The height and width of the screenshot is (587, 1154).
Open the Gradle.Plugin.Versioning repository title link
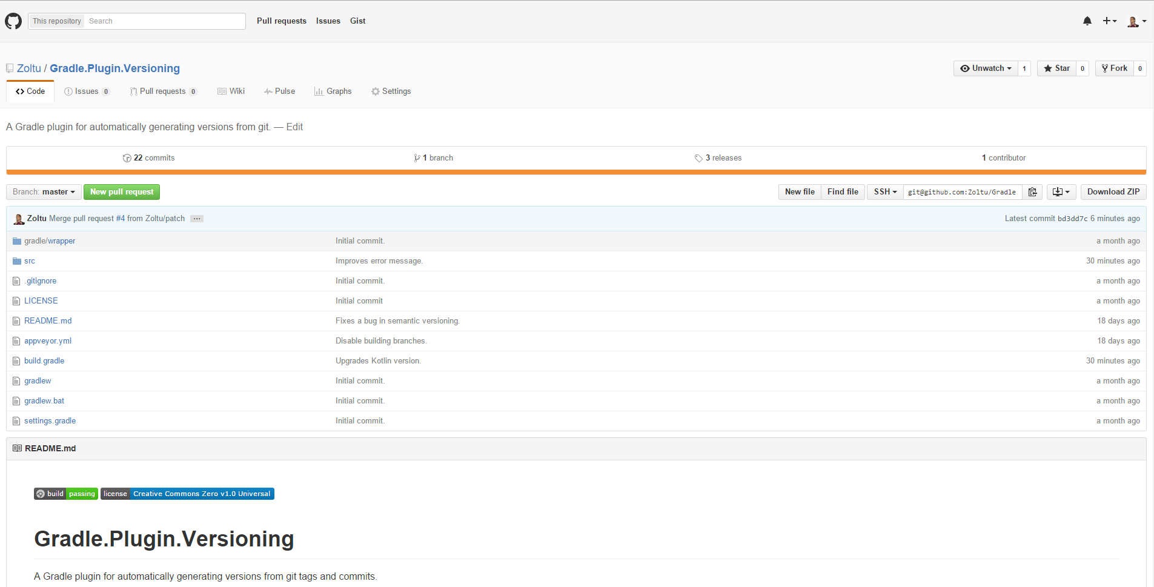point(114,68)
